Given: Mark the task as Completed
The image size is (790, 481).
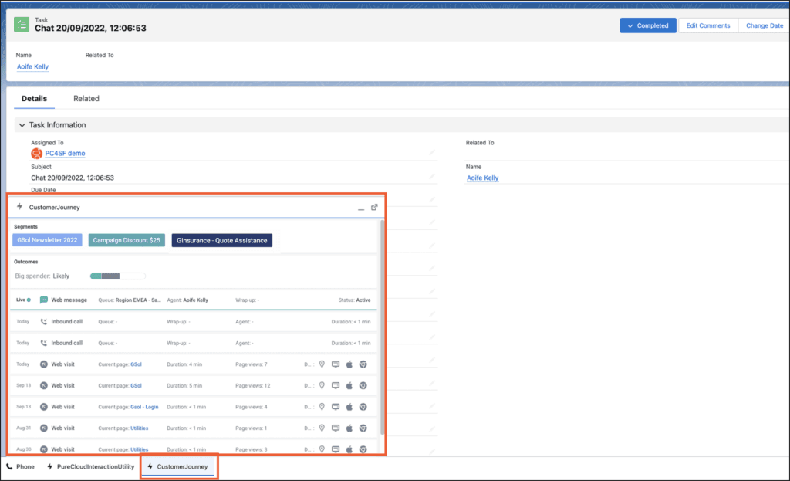Looking at the screenshot, I should tap(647, 25).
